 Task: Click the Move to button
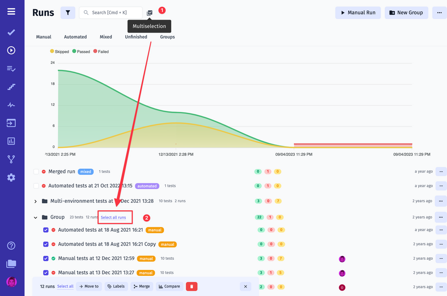pos(89,286)
